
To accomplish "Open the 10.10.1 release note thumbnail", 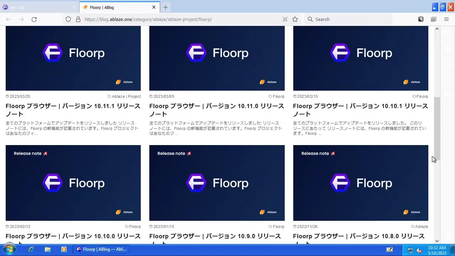I will (360, 58).
